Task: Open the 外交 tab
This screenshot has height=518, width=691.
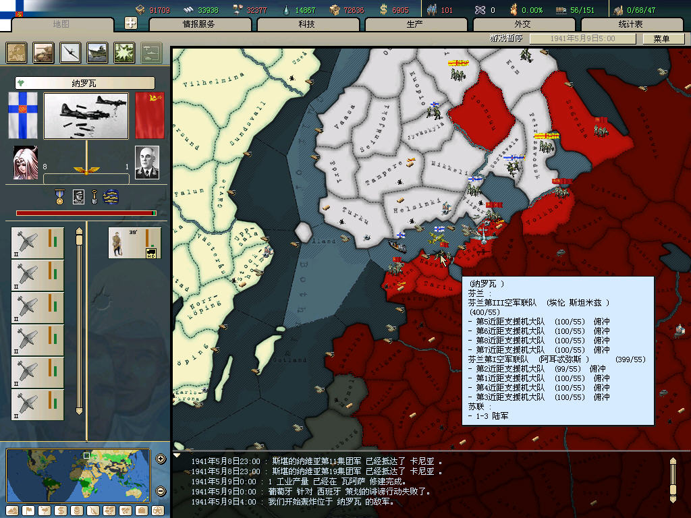Action: [x=523, y=24]
